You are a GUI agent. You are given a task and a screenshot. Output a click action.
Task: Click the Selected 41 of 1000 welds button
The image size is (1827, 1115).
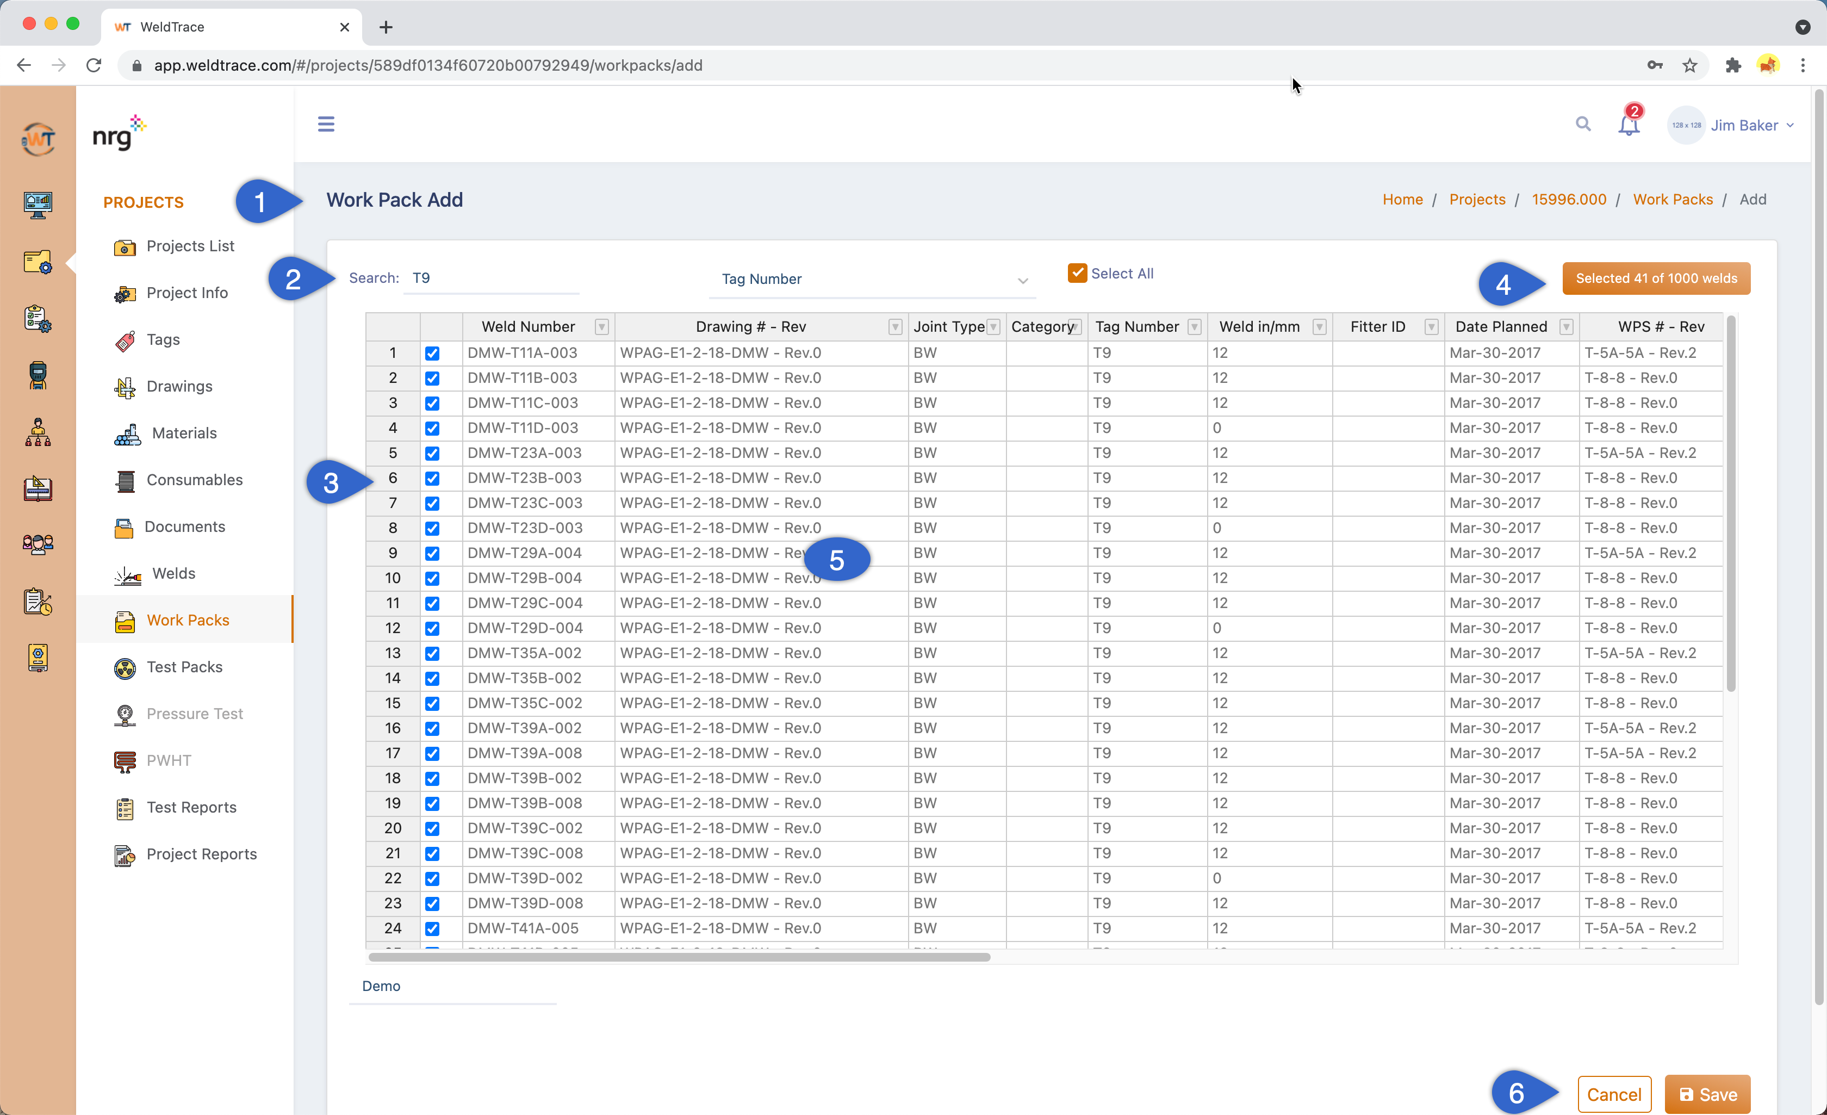pyautogui.click(x=1656, y=278)
